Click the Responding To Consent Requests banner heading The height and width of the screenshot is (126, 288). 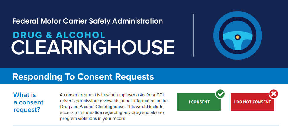(x=83, y=77)
